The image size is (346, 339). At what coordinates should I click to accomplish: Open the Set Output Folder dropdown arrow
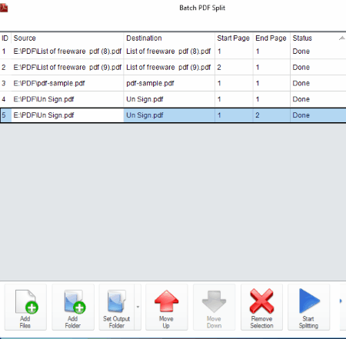pyautogui.click(x=138, y=307)
